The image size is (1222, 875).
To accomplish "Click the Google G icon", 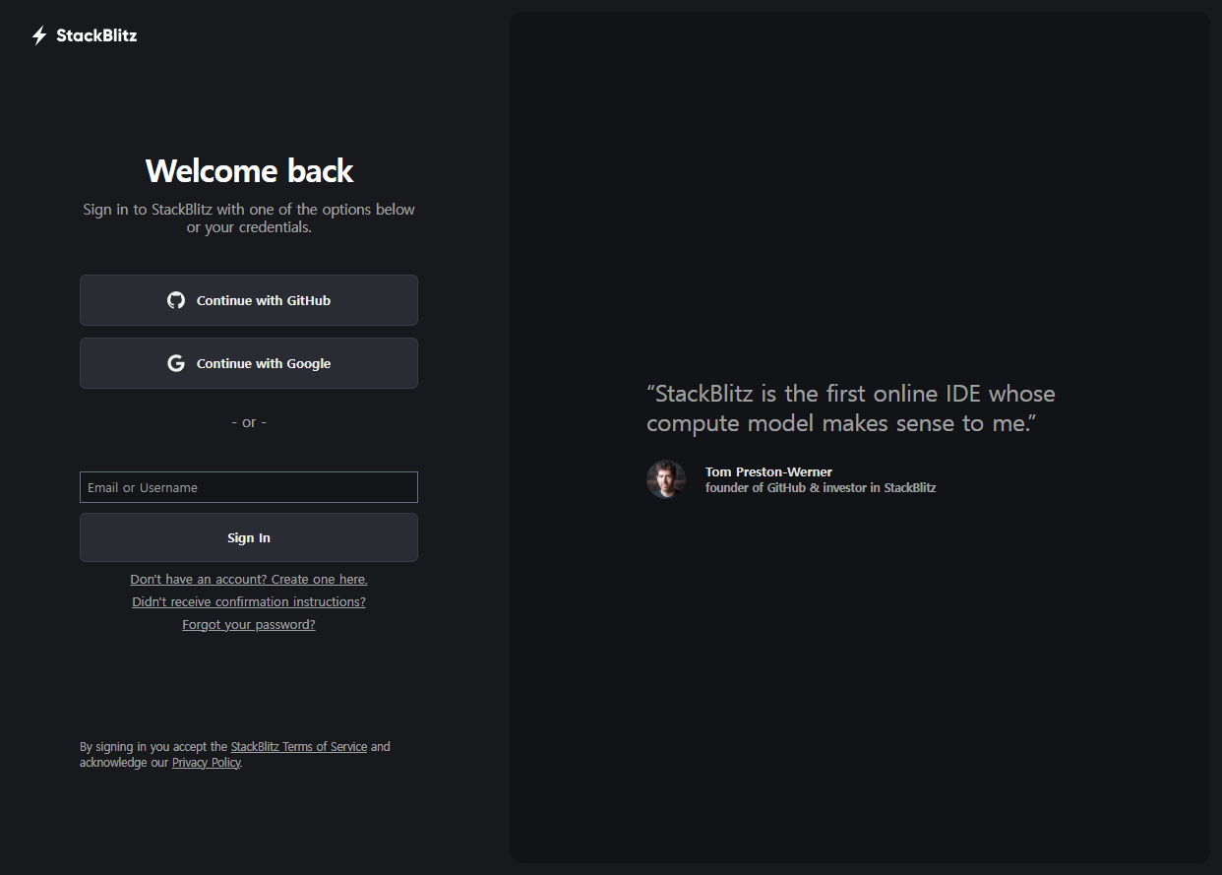I will (176, 363).
